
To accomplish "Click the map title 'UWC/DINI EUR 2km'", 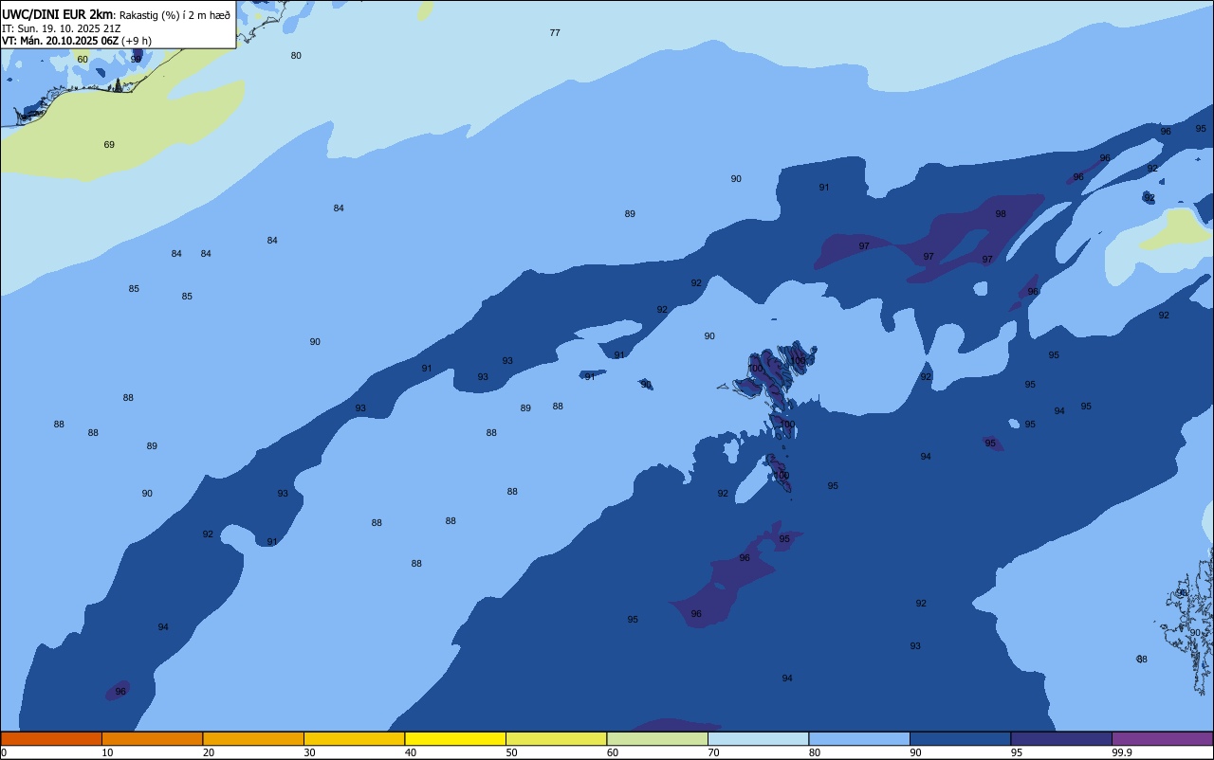I will 57,13.
